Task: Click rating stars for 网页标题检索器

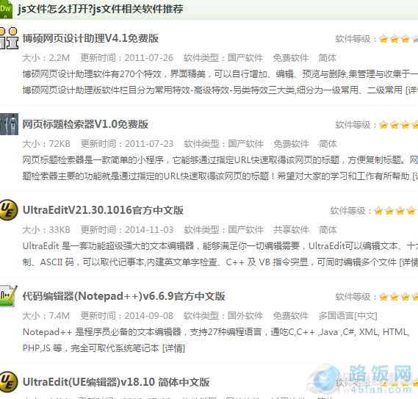Action: pos(398,125)
